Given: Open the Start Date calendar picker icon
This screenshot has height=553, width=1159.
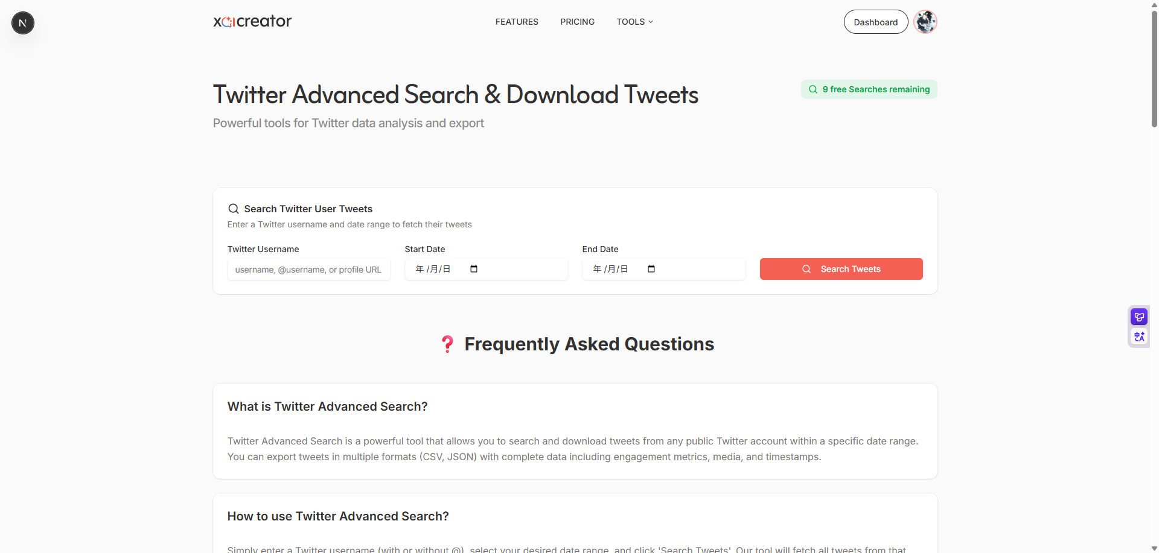Looking at the screenshot, I should coord(474,269).
